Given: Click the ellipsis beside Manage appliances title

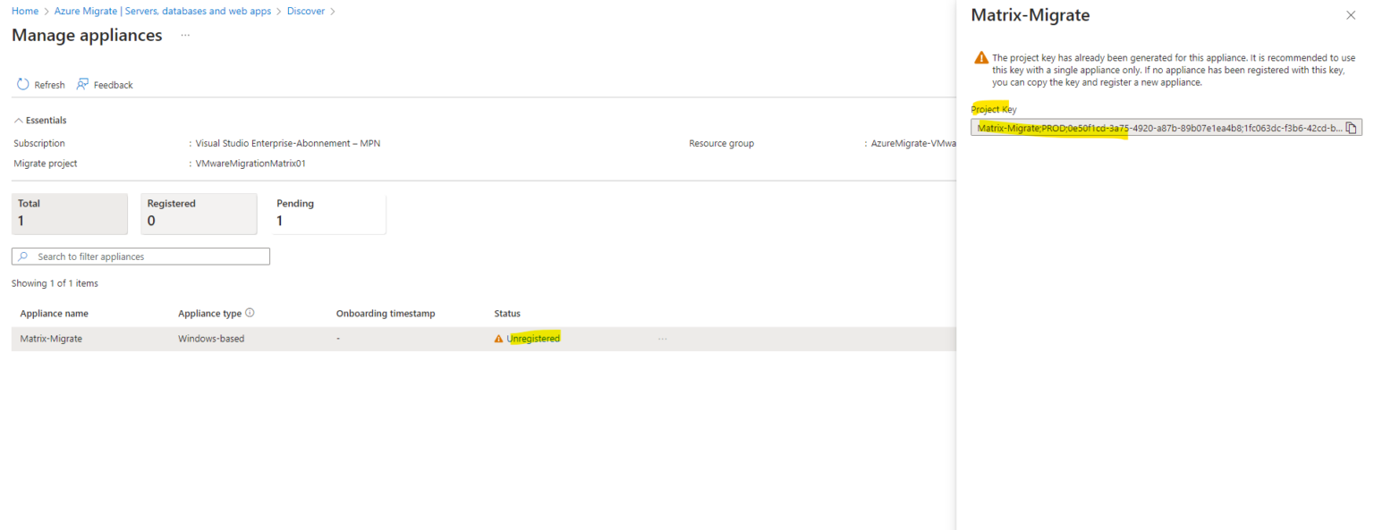Looking at the screenshot, I should tap(185, 35).
